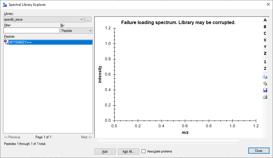The height and width of the screenshot is (158, 273).
Task: Click the Print graph icon
Action: [265, 97]
